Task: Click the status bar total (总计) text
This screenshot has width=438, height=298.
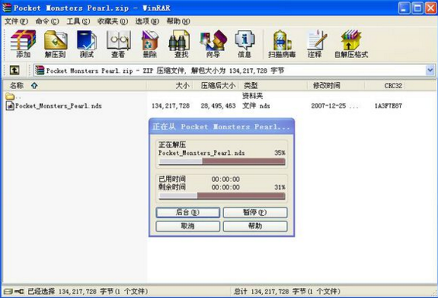Action: (x=287, y=292)
